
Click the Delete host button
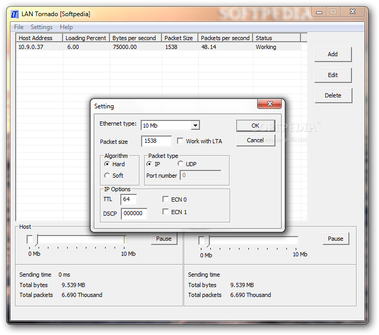click(x=333, y=95)
